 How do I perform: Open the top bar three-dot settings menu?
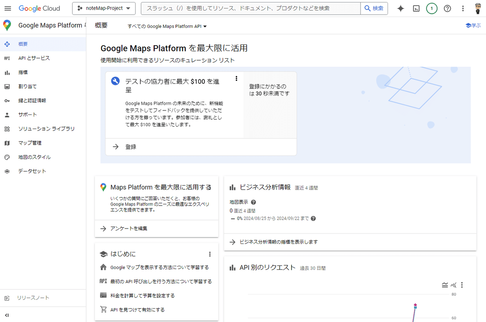[x=463, y=8]
